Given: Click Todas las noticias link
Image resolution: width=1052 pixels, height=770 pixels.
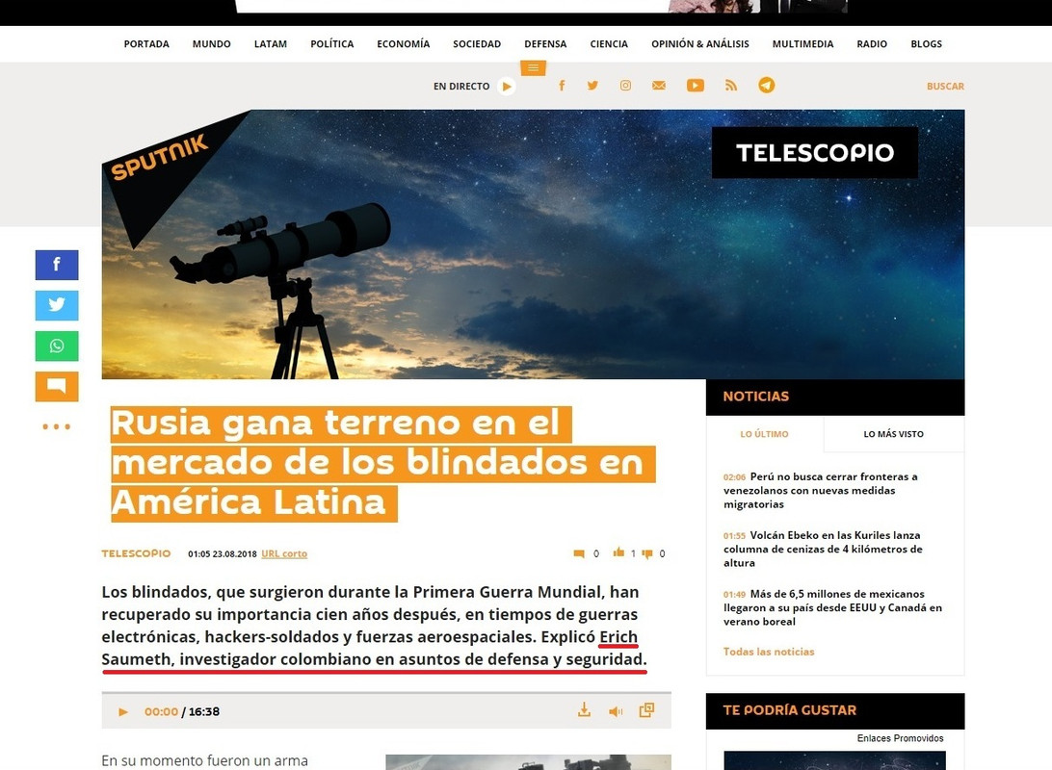Looking at the screenshot, I should [769, 652].
